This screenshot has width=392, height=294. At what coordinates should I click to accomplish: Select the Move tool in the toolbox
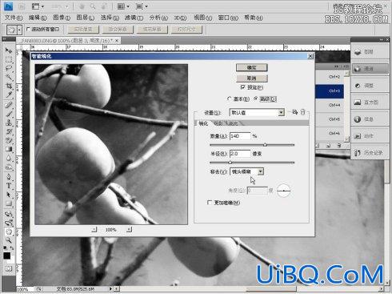(x=9, y=50)
